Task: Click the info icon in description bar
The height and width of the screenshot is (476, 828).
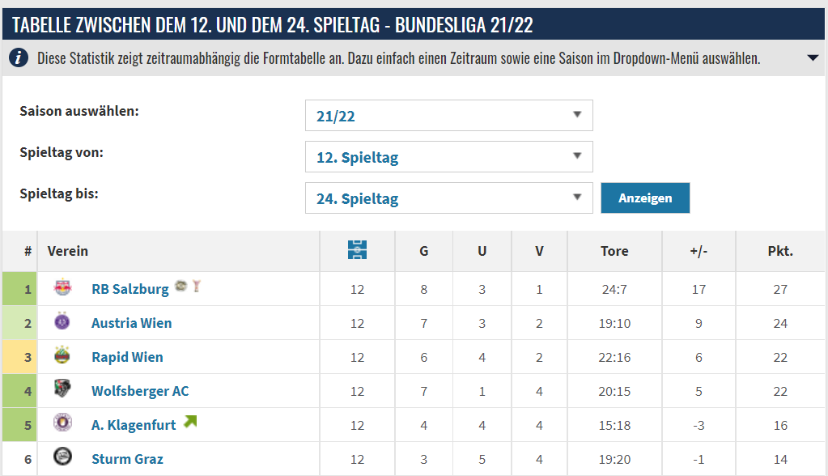Action: 19,57
